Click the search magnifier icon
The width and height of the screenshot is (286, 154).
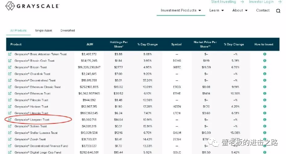click(278, 11)
